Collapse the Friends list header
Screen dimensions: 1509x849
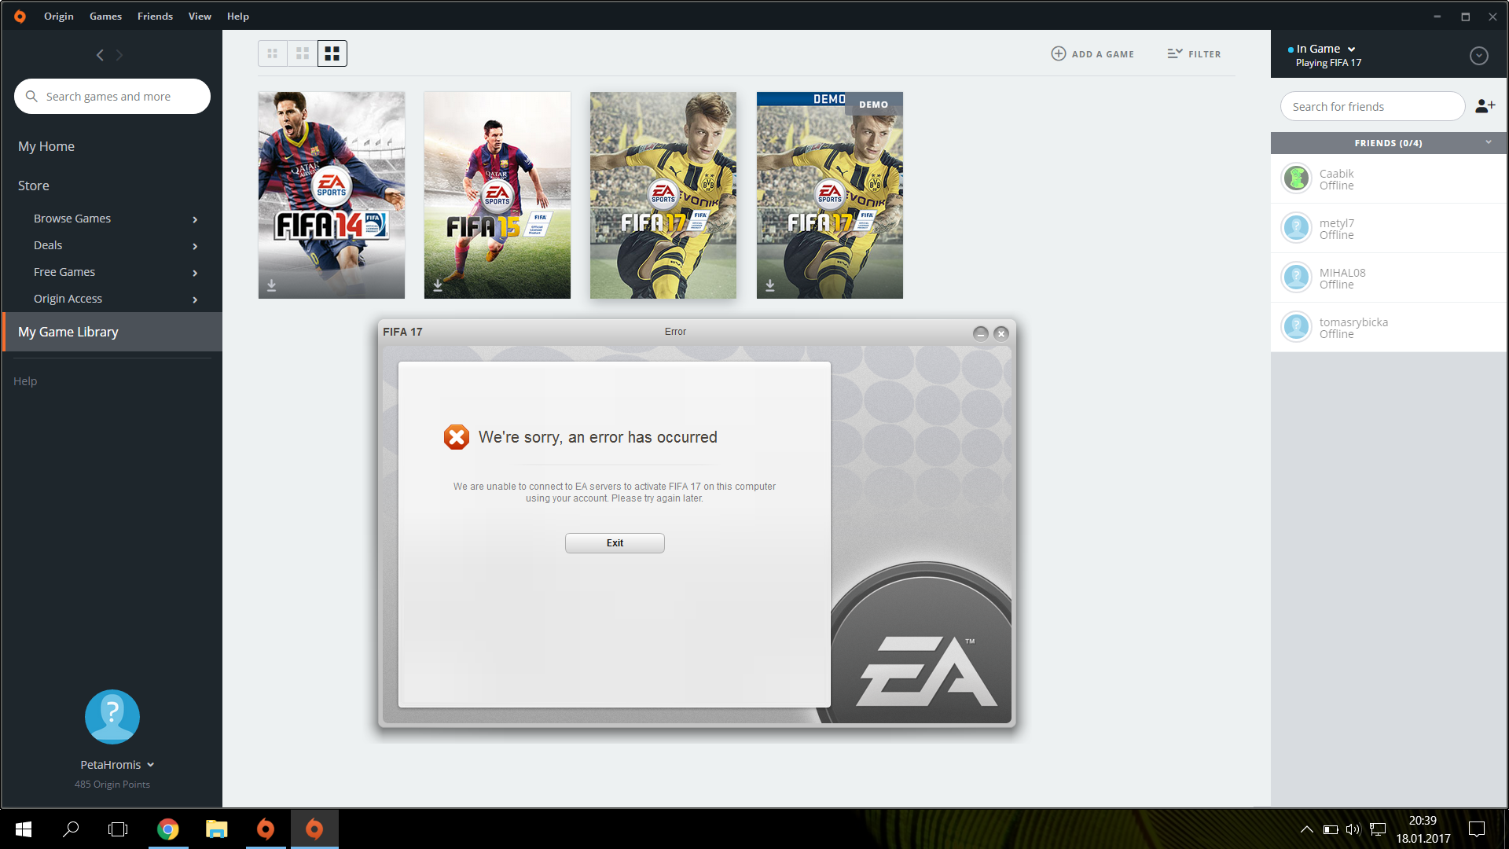(1488, 142)
